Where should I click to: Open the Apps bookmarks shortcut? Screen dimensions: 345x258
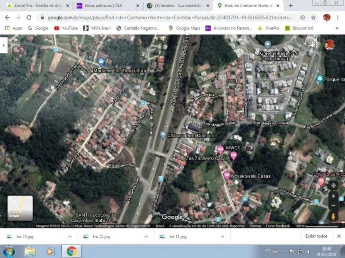tap(13, 28)
